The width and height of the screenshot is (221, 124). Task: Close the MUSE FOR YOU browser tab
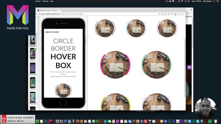pos(60,11)
